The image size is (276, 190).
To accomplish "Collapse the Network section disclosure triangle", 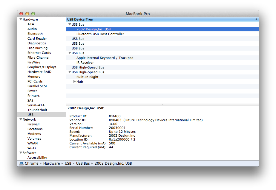I will pyautogui.click(x=21, y=119).
